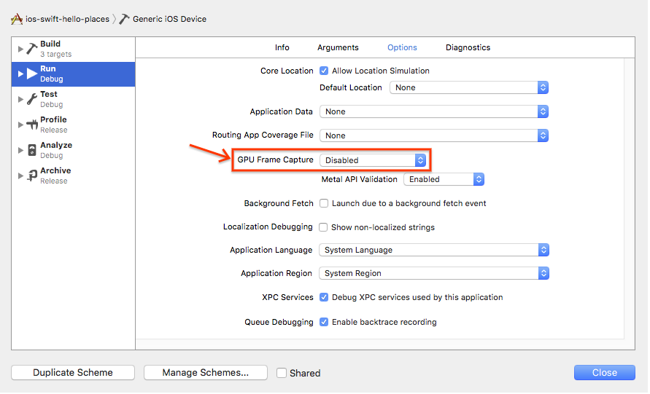Click the Build hammer icon in sidebar
The image size is (650, 394).
31,49
